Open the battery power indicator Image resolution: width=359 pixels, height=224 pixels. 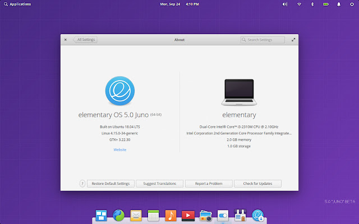point(325,4)
